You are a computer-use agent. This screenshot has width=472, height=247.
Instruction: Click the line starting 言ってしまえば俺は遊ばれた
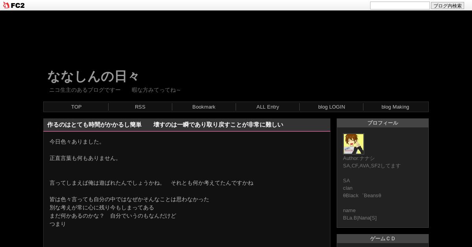click(x=151, y=183)
